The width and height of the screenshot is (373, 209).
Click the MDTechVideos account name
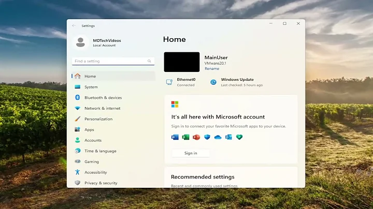coord(107,41)
